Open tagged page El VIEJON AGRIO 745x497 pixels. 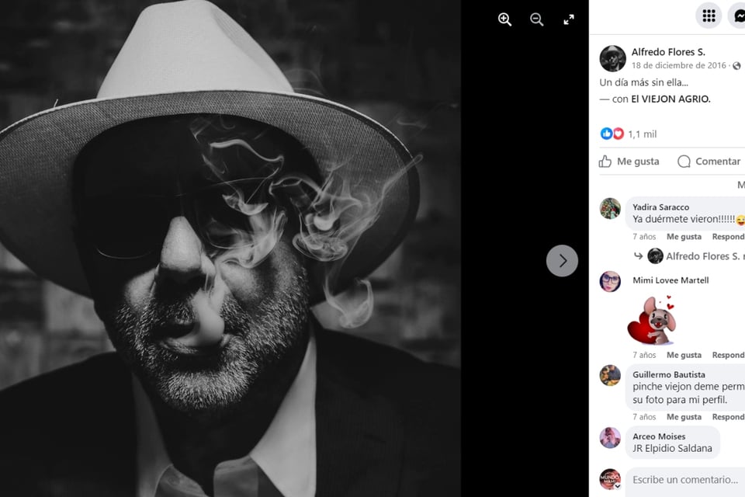coord(670,99)
